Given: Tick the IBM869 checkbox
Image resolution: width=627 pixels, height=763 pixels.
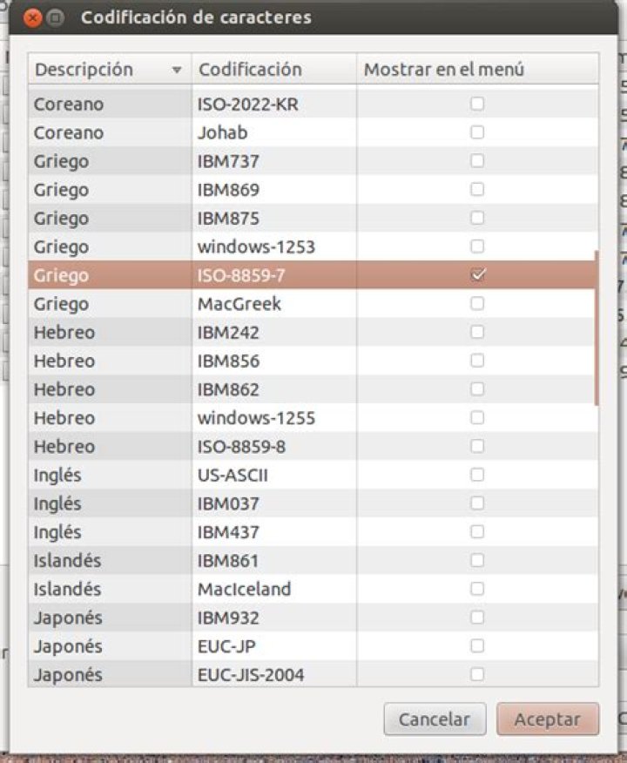Looking at the screenshot, I should (477, 189).
